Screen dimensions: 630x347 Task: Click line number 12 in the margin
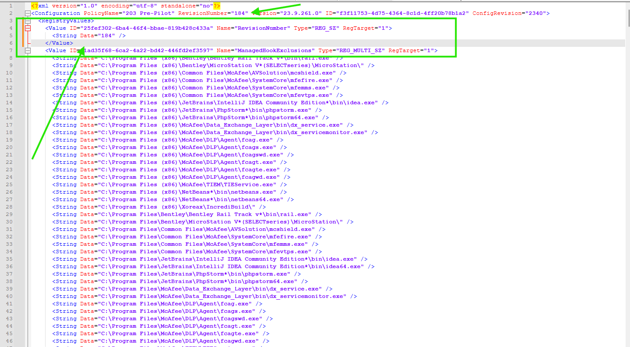point(9,88)
